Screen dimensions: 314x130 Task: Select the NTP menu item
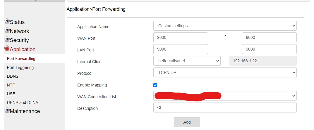(11, 85)
